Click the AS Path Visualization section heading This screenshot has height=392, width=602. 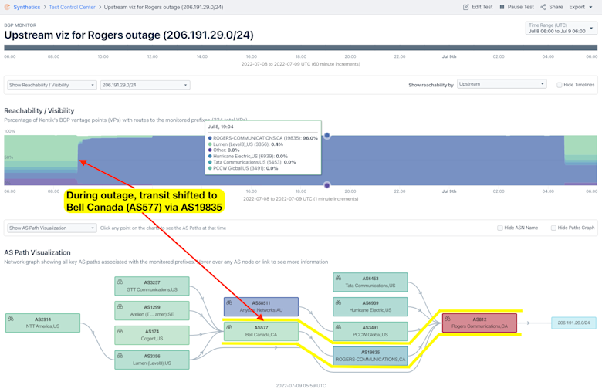pyautogui.click(x=37, y=252)
